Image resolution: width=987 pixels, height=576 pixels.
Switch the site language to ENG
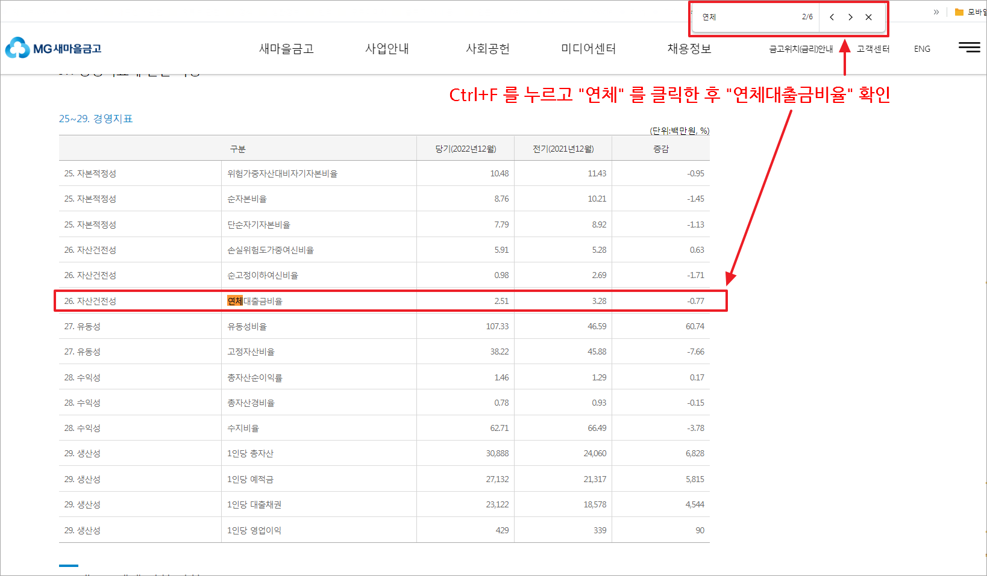pyautogui.click(x=922, y=49)
